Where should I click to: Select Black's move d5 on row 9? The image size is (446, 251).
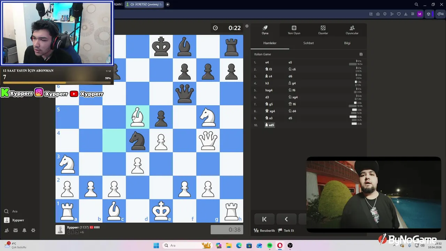coord(290,118)
